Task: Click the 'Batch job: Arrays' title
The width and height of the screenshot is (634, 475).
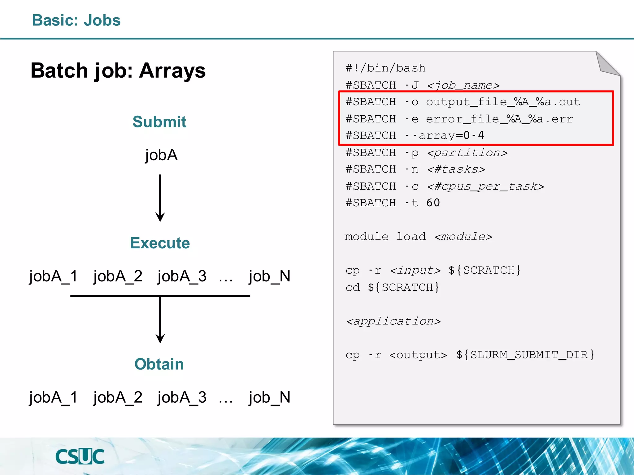Action: coord(118,71)
